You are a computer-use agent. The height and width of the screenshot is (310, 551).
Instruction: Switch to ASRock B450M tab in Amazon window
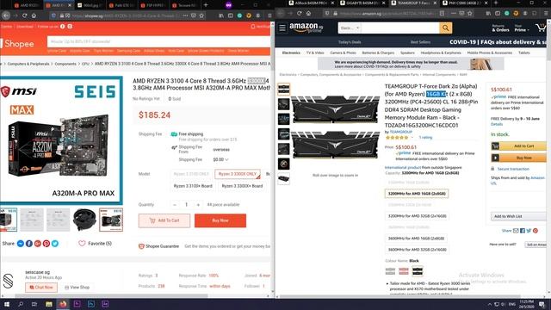pos(311,3)
